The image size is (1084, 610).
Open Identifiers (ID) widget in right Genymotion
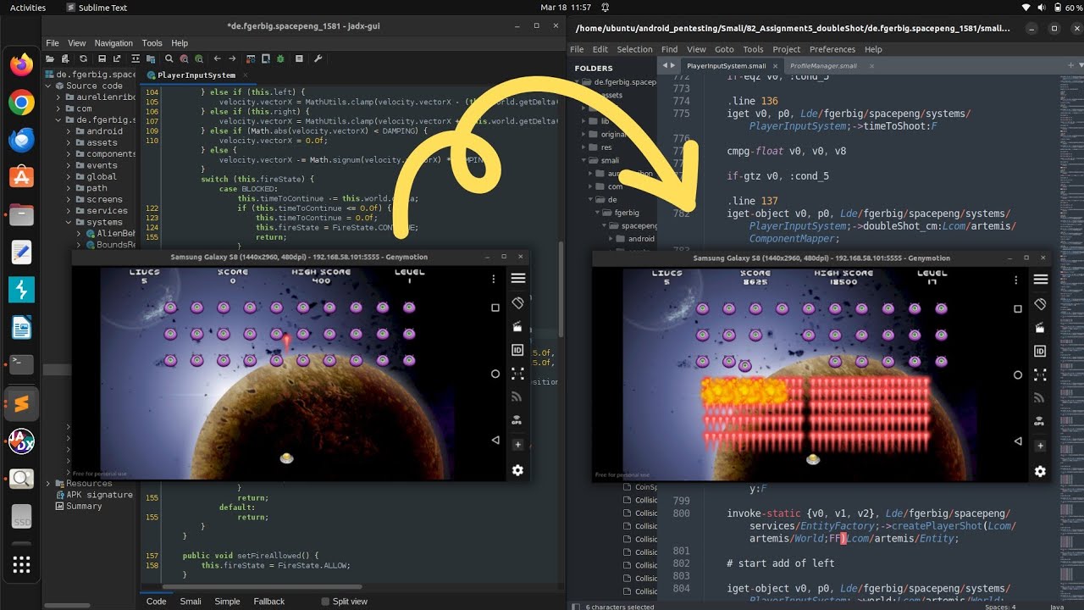pyautogui.click(x=1041, y=351)
